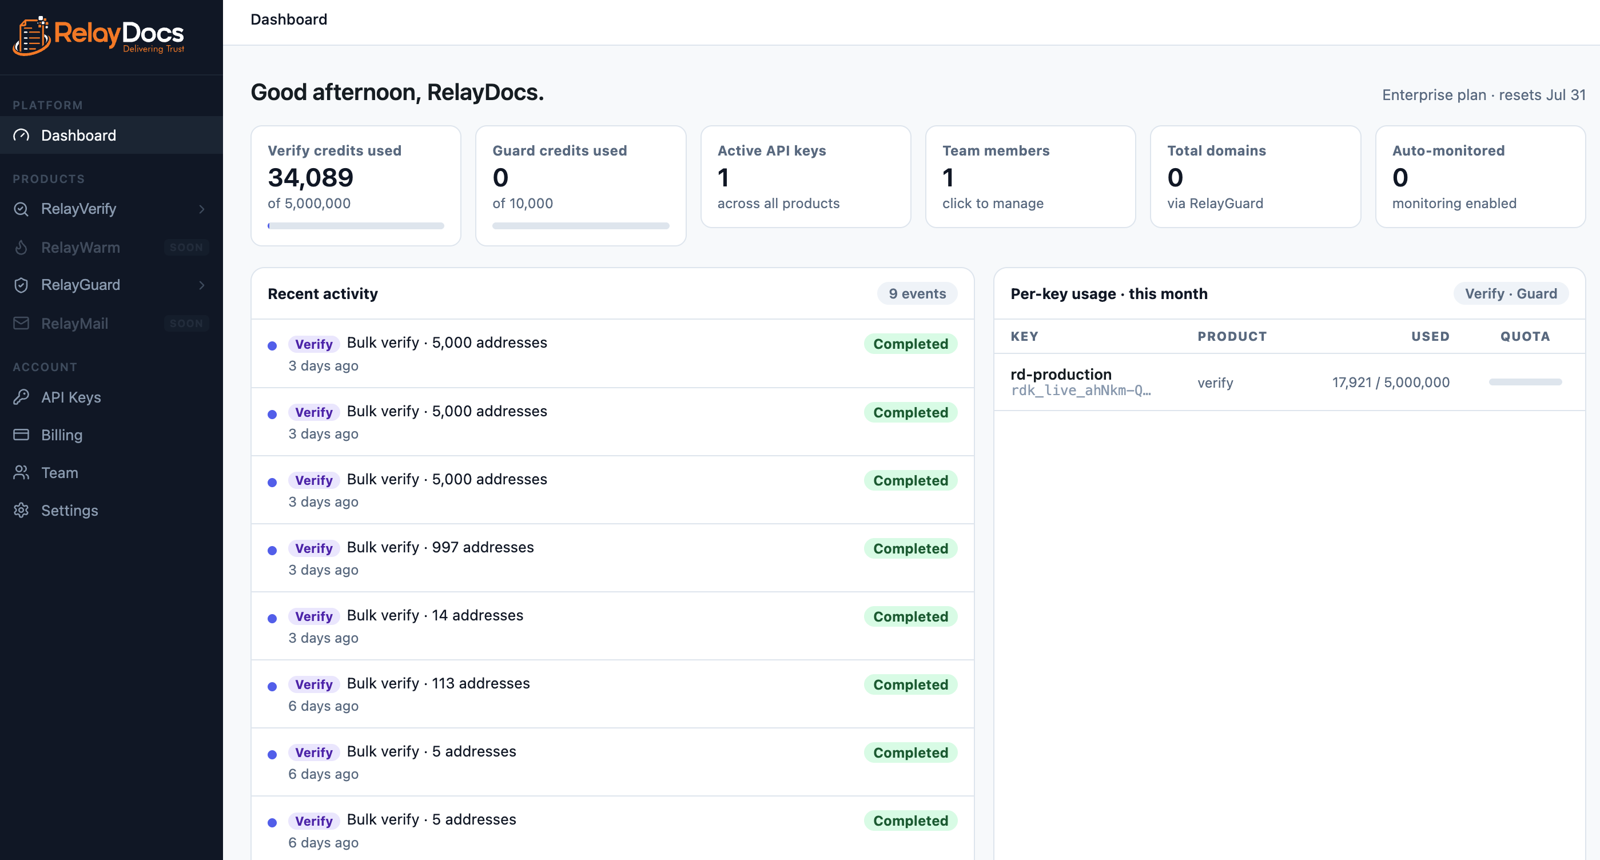Click the API Keys key icon

click(x=21, y=397)
